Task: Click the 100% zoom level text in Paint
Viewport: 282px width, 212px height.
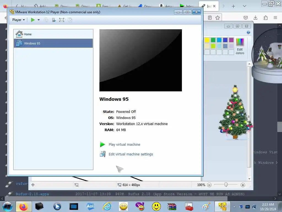Action: [201, 185]
